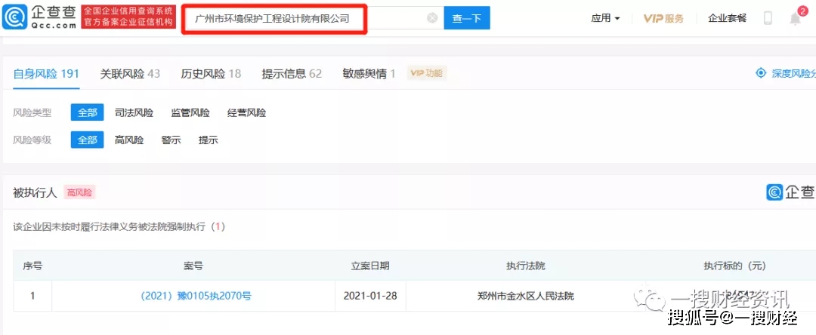This screenshot has height=335, width=816.
Task: Click the VIP功能 badge
Action: (x=427, y=73)
